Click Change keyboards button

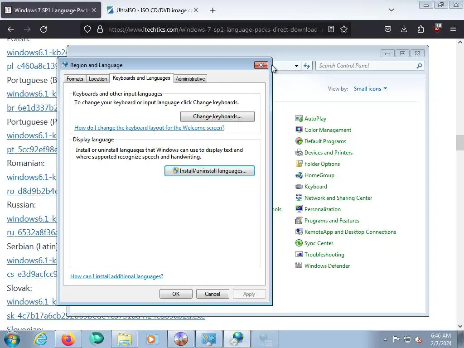pyautogui.click(x=217, y=116)
